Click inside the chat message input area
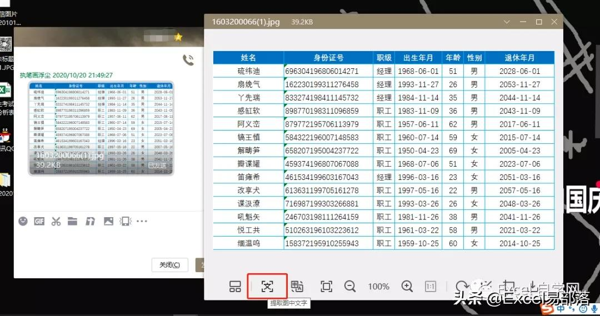The width and height of the screenshot is (600, 316). [109, 241]
